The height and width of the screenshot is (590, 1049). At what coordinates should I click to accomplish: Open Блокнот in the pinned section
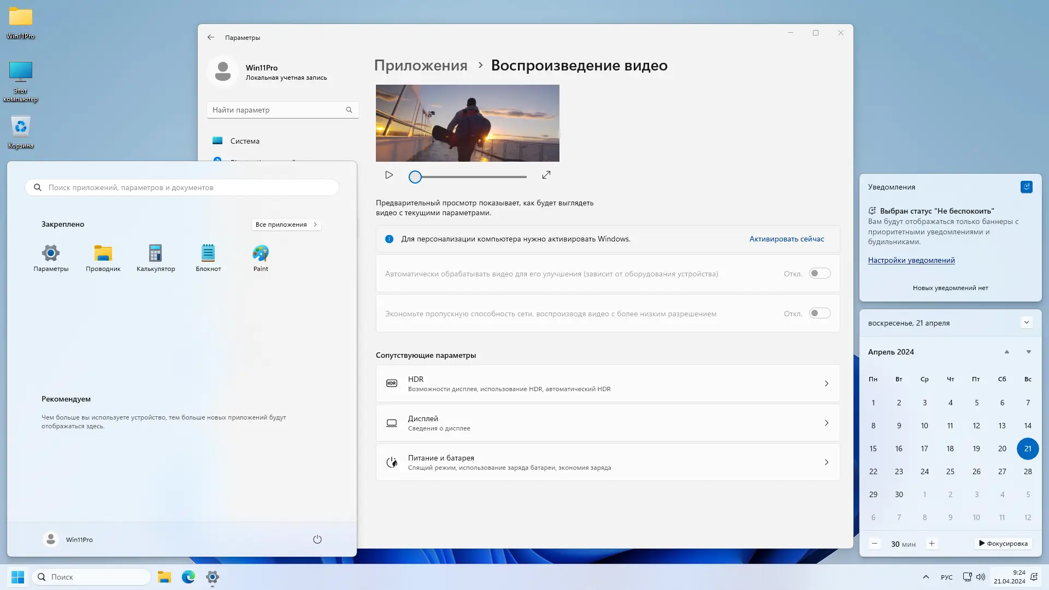(208, 258)
